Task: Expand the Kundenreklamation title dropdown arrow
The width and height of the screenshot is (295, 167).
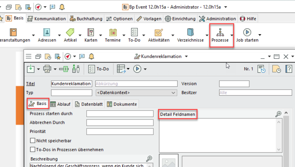Action: 186,56
